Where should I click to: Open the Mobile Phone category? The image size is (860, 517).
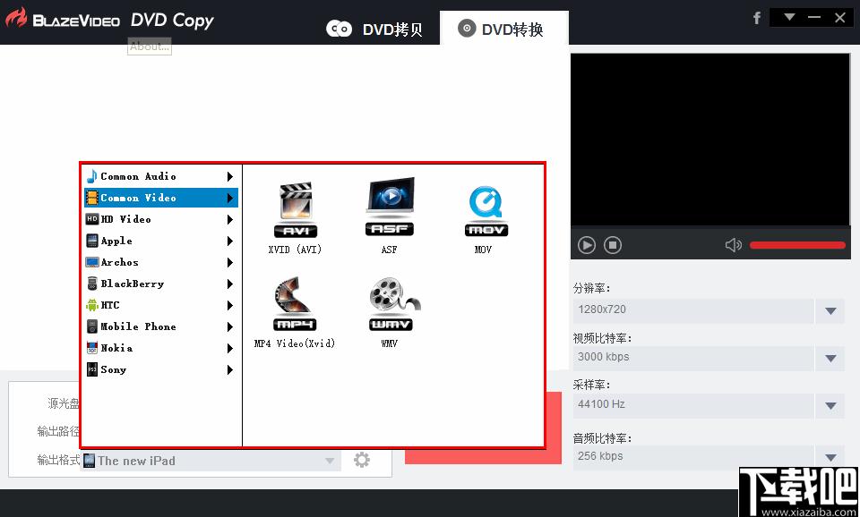161,326
